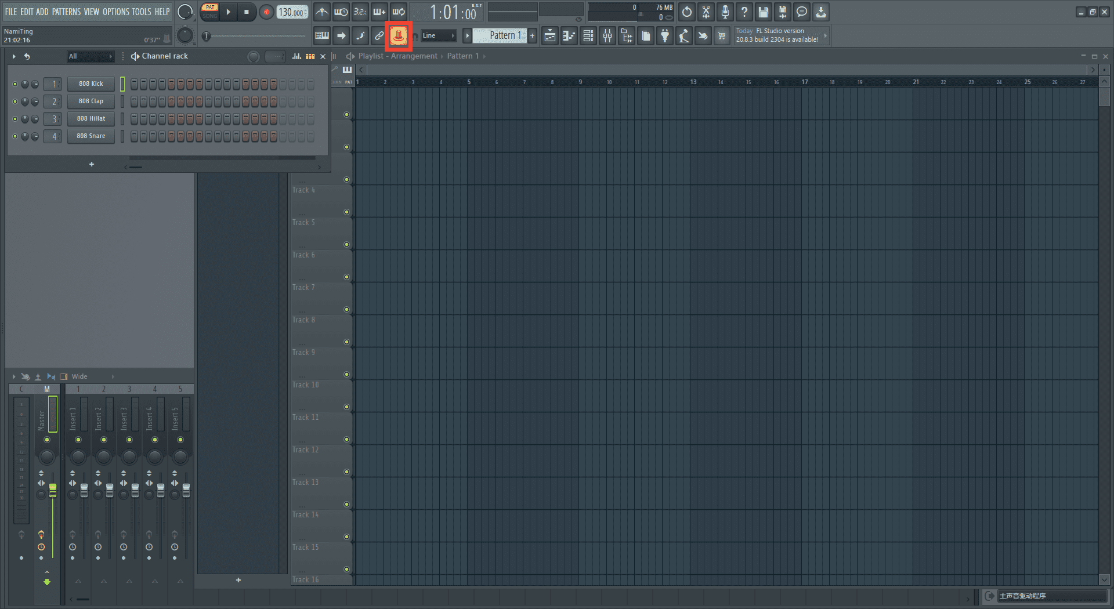Open the plugin picker plug icon
1114x609 pixels.
[x=665, y=36]
